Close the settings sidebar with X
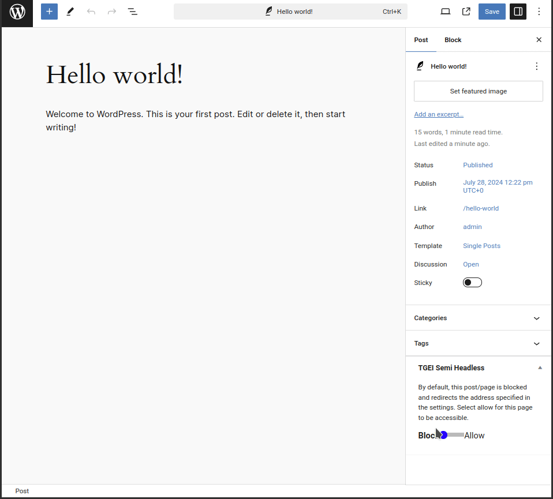 click(539, 40)
